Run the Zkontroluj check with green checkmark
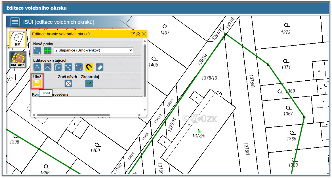 pos(89,83)
